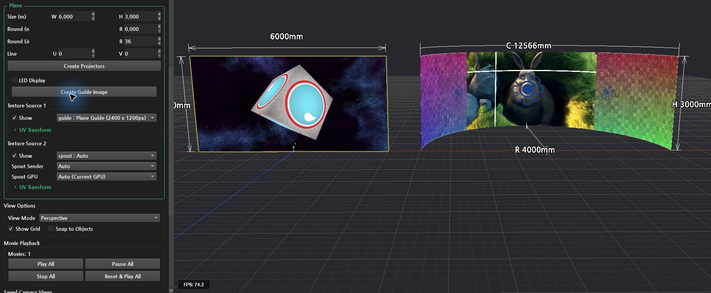Click the Movies: 1 label

click(19, 254)
